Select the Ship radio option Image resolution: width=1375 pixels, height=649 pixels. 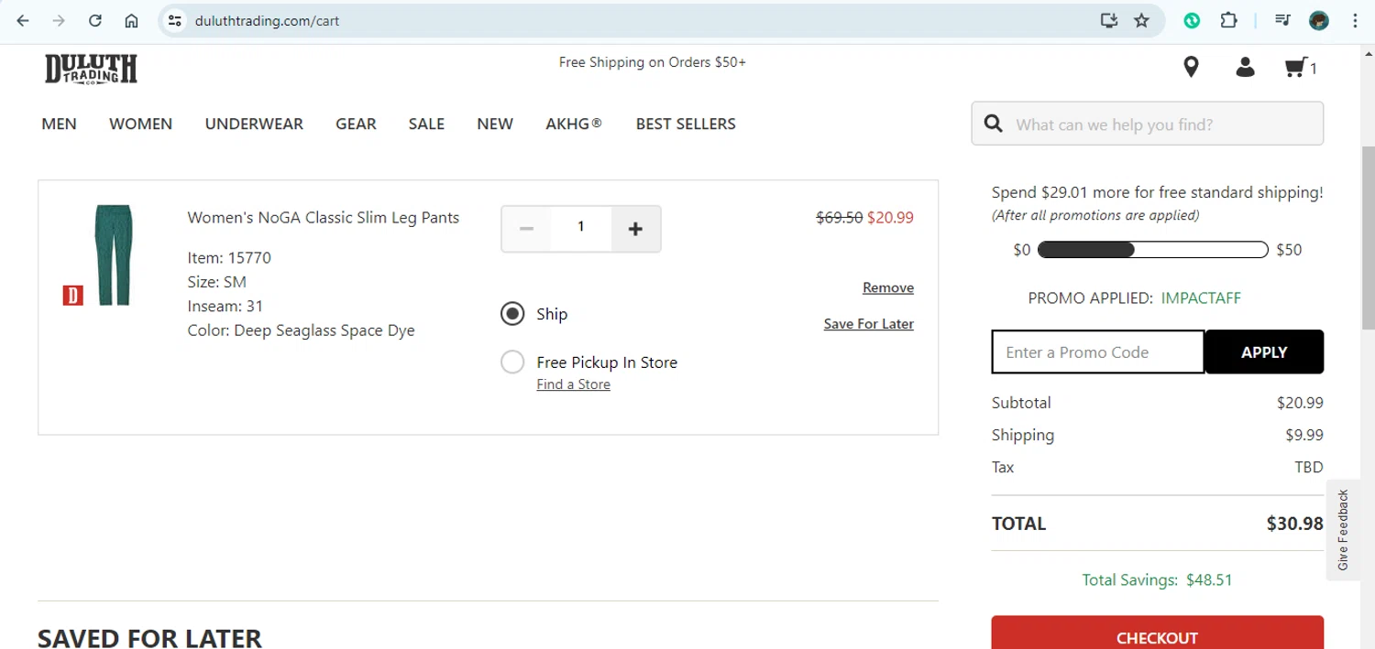512,314
